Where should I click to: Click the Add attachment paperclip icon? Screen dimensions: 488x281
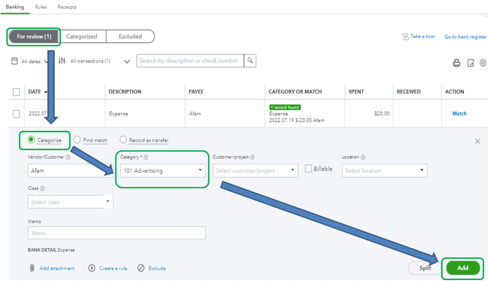32,268
